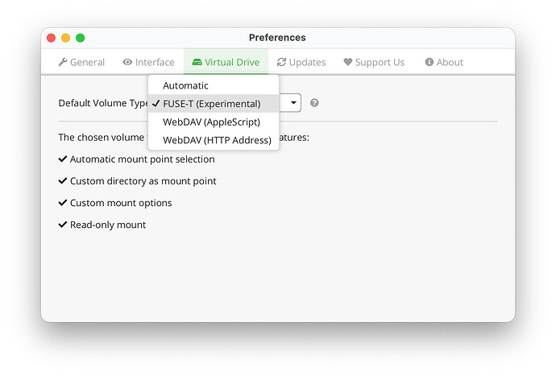Image resolution: width=556 pixels, height=376 pixels.
Task: Click the 'Default Volume Type' label
Action: click(x=103, y=103)
